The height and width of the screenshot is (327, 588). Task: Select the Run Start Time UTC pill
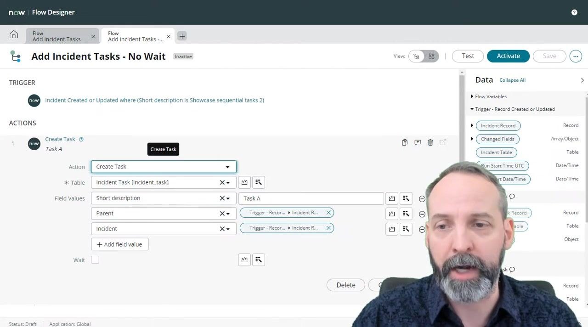pos(503,165)
